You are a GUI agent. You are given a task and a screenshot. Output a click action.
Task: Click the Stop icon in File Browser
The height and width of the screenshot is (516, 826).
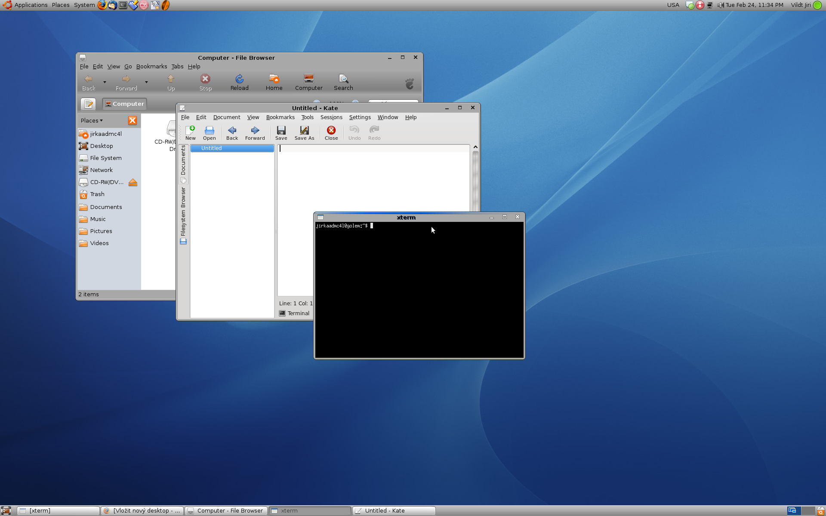206,82
